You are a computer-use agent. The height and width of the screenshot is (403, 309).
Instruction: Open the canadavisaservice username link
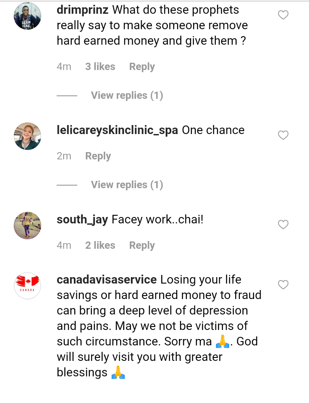106,280
